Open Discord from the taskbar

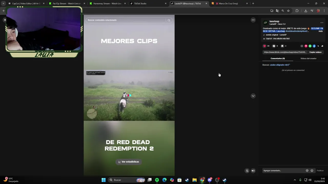(x=210, y=180)
